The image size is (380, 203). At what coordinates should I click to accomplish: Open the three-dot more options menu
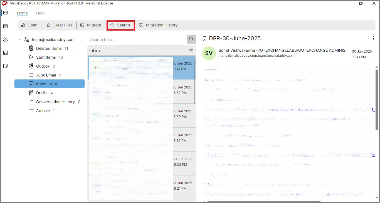[373, 39]
